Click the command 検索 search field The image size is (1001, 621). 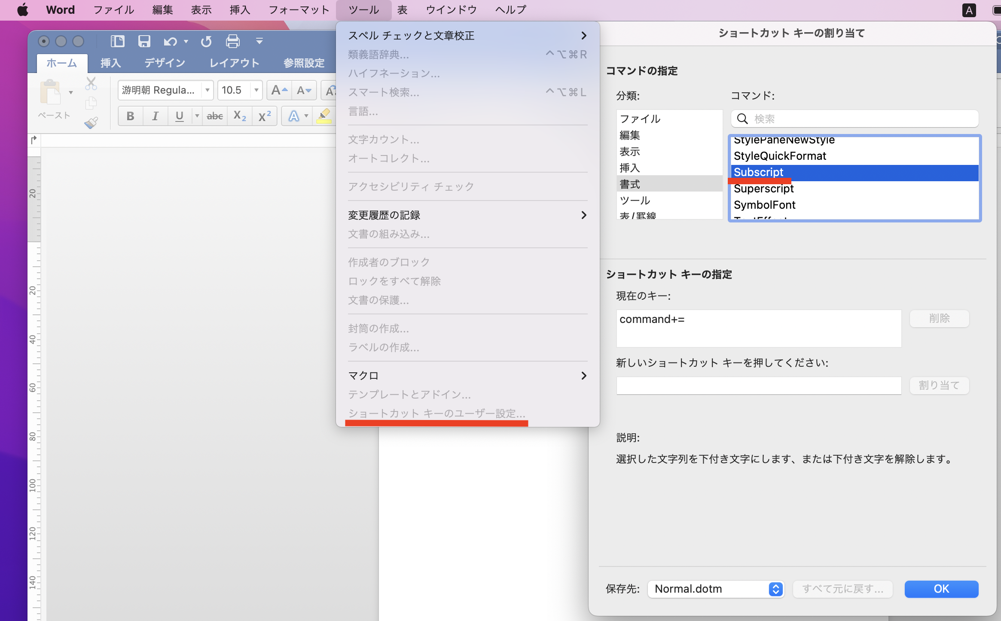coord(855,119)
